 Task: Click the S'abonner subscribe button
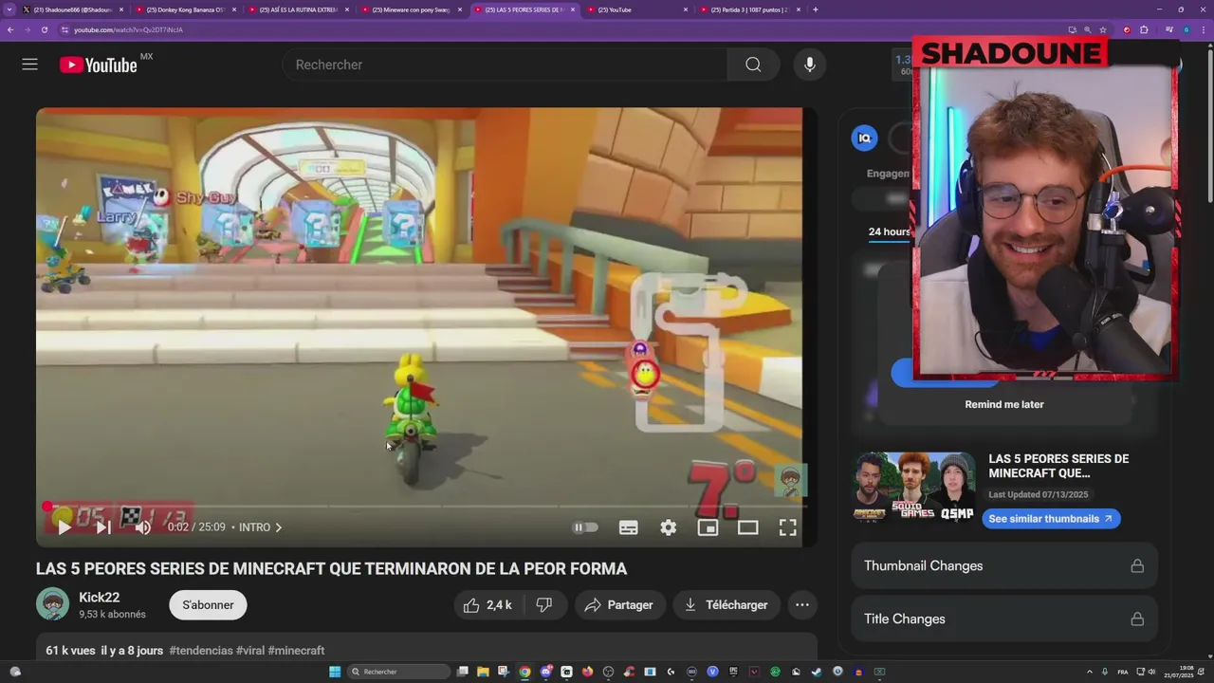[x=208, y=605]
